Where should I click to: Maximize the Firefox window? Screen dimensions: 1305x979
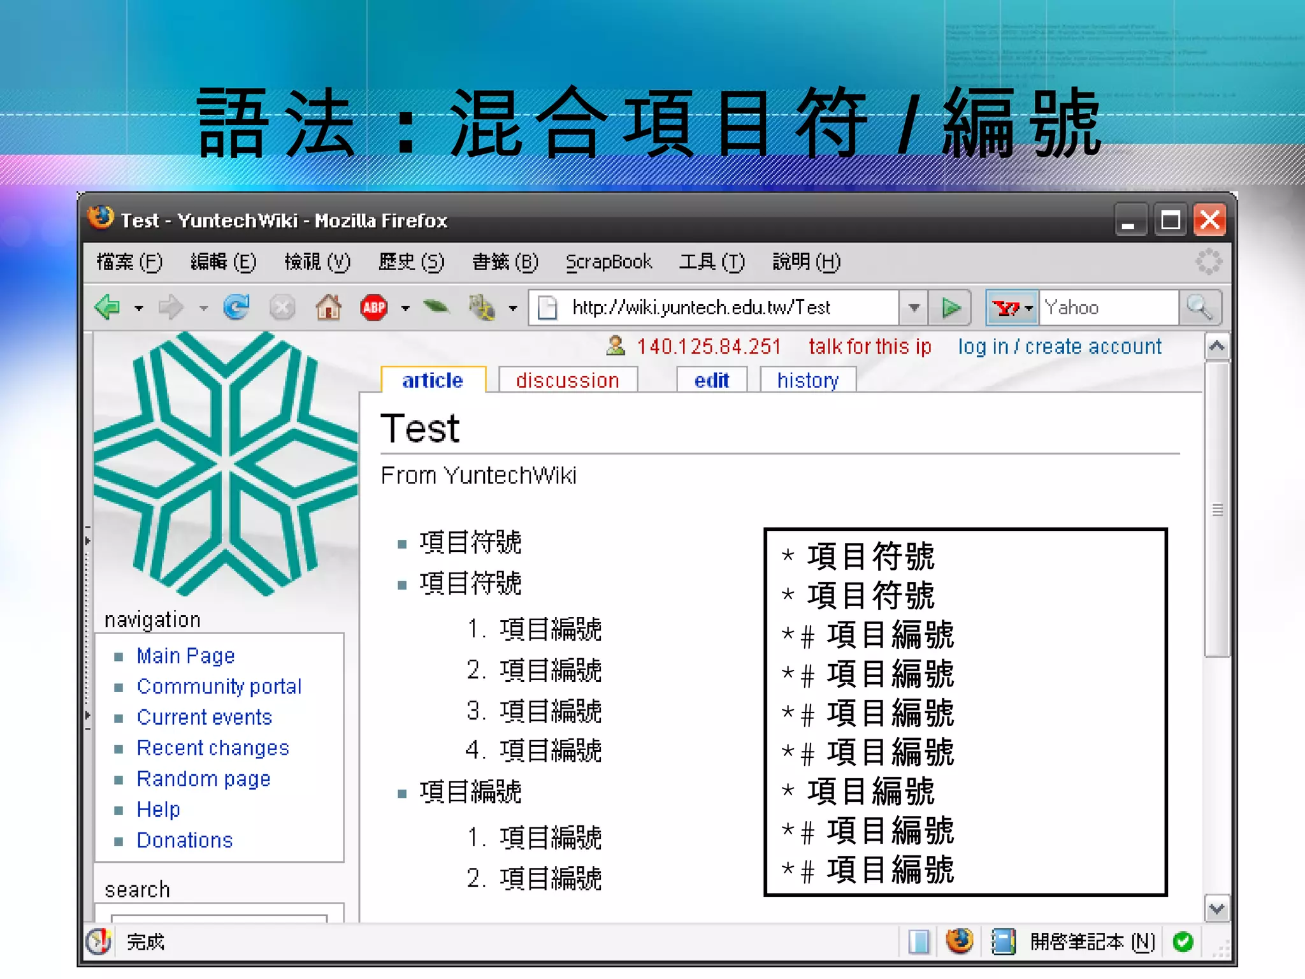click(x=1171, y=221)
